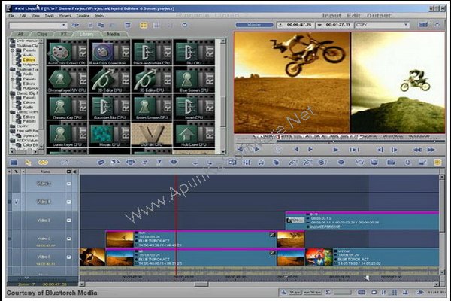This screenshot has height=301, width=451.
Task: Switch to grid list view icon
Action: pos(156,25)
